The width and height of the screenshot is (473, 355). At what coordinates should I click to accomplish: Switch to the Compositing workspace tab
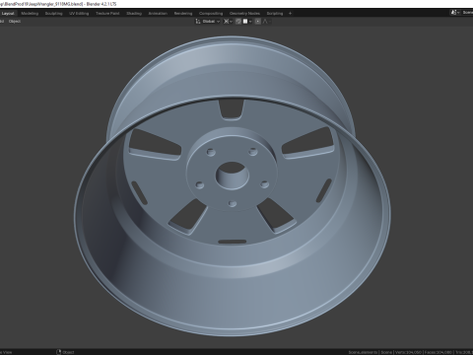click(211, 14)
